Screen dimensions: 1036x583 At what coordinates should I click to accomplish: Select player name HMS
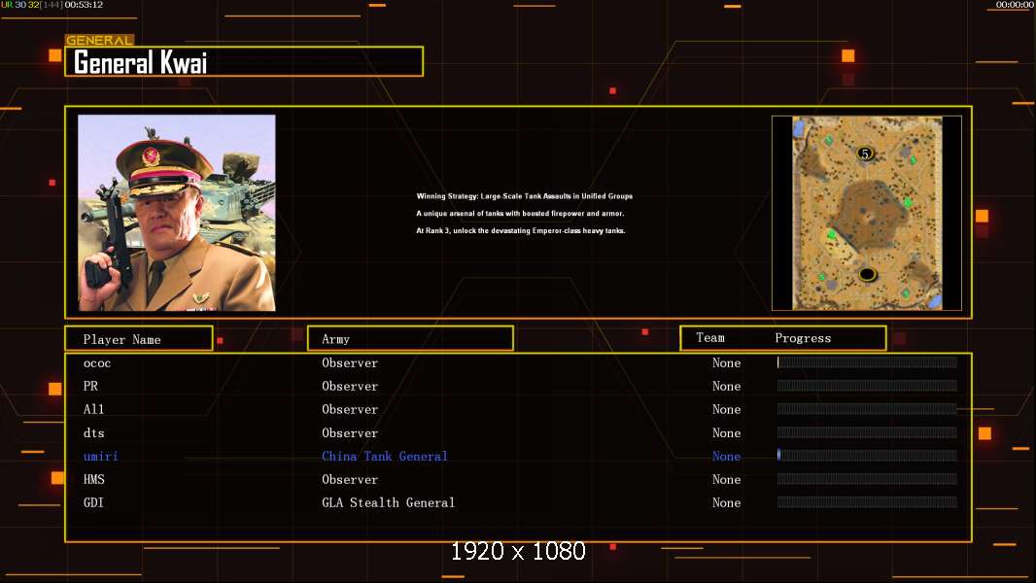coord(94,479)
